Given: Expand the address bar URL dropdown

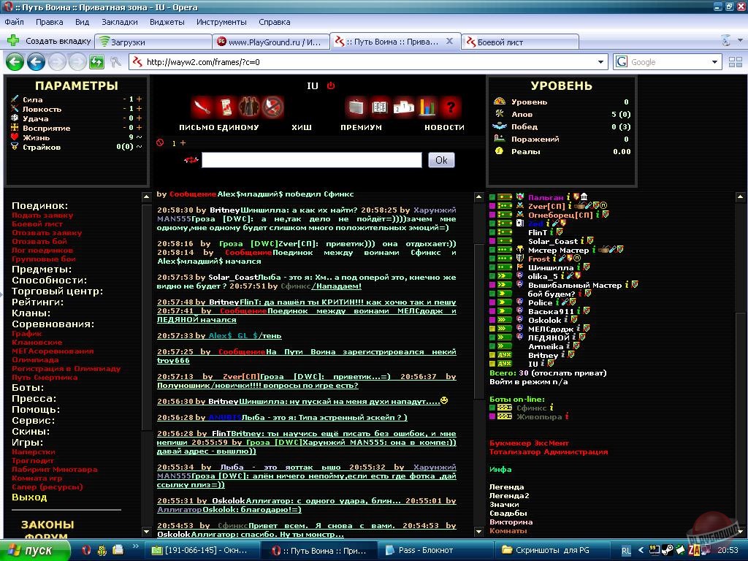Looking at the screenshot, I should (x=601, y=62).
